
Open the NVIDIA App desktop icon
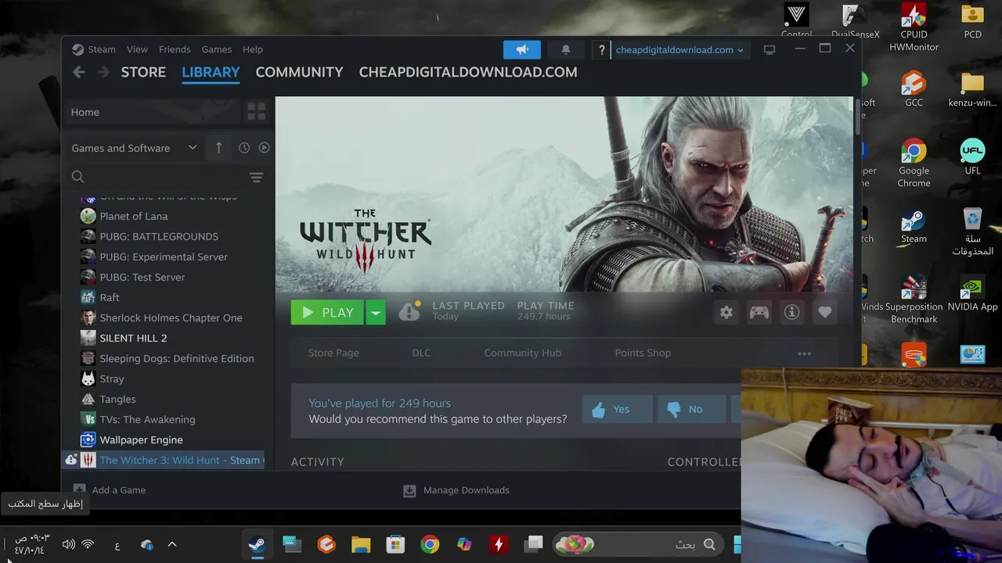tap(972, 293)
